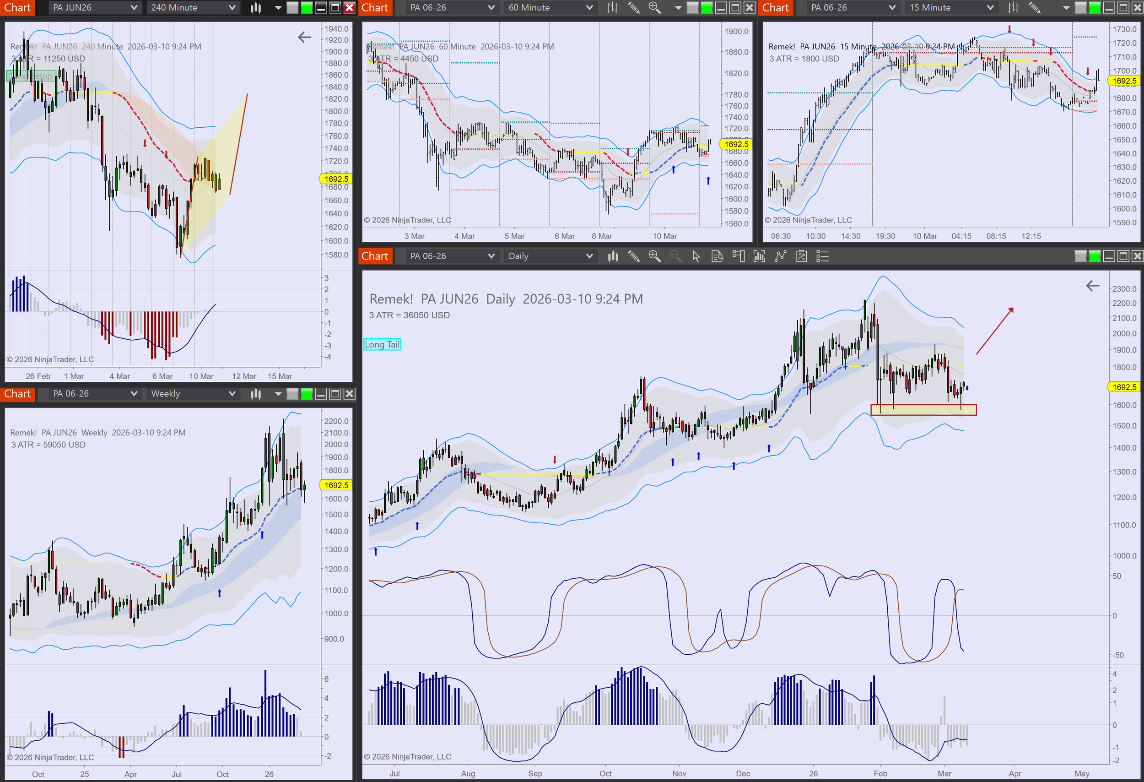This screenshot has height=782, width=1144.
Task: Open Chart Trader in the Daily chart toolbar
Action: 739,256
